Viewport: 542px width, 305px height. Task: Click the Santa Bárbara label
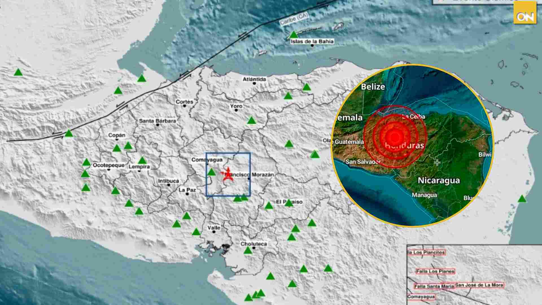coord(158,121)
